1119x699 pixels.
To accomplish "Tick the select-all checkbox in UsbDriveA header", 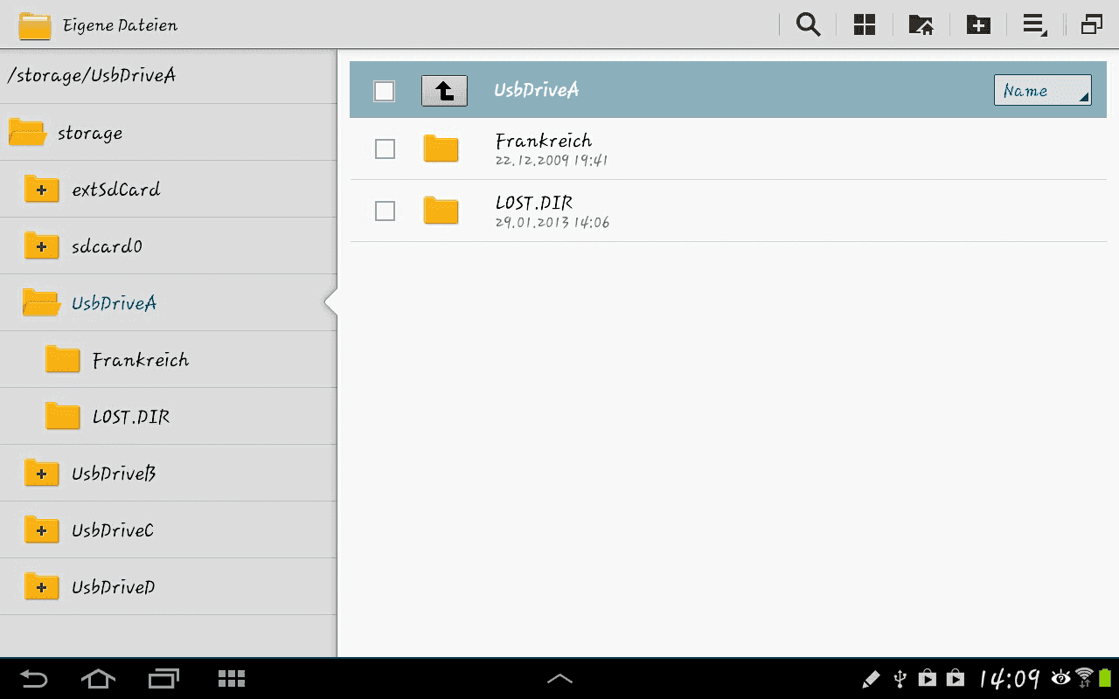I will [385, 91].
